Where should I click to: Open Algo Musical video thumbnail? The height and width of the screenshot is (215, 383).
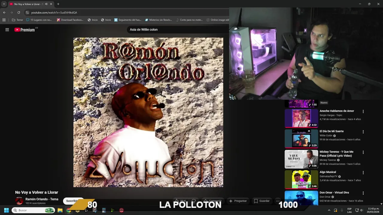[x=301, y=179]
